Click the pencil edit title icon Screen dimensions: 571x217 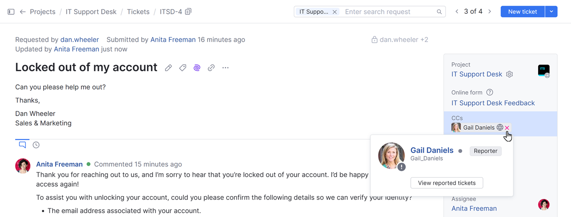(x=168, y=68)
